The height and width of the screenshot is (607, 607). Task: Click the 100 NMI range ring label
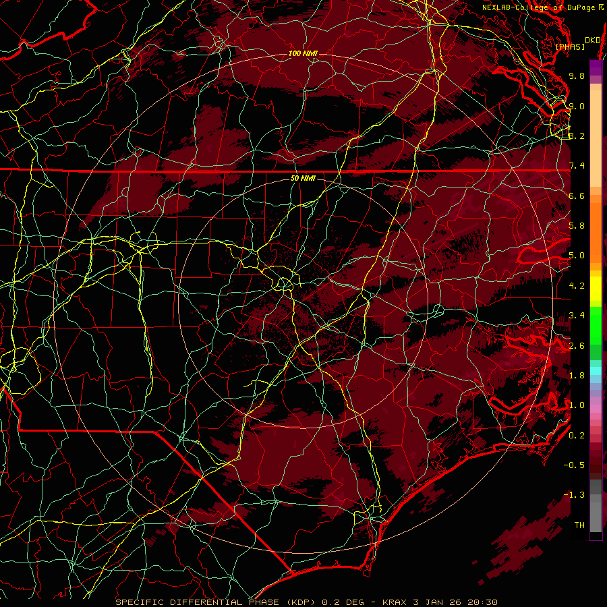pyautogui.click(x=303, y=53)
